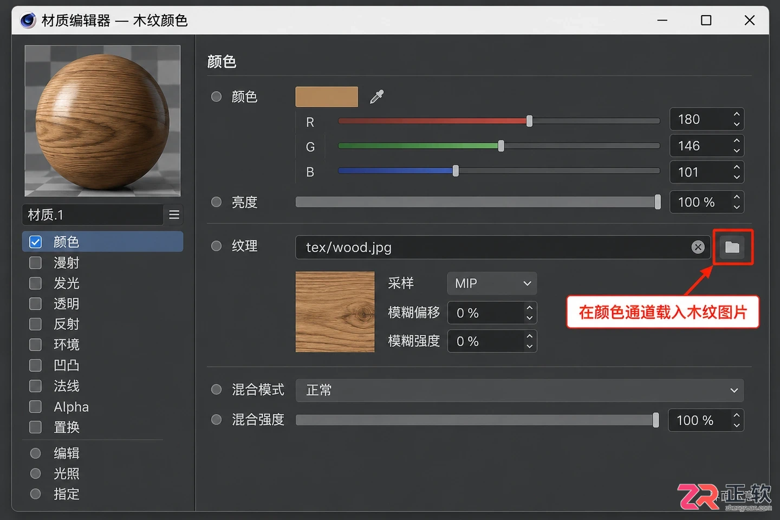Viewport: 780px width, 520px height.
Task: Expand the 混合模式 正常 dropdown
Action: pyautogui.click(x=519, y=390)
